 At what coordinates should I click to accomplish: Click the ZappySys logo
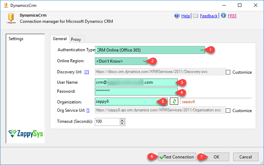click(26, 134)
